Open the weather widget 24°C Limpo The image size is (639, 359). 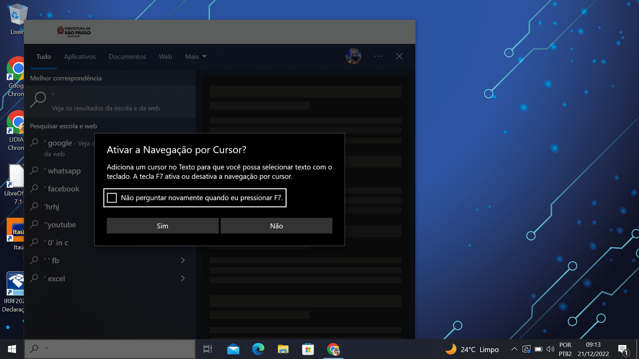[472, 349]
